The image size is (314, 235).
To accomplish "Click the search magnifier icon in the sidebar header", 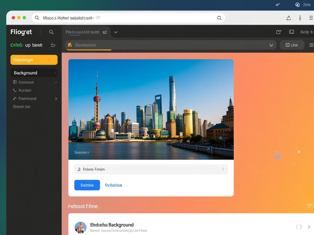I will click(x=51, y=32).
